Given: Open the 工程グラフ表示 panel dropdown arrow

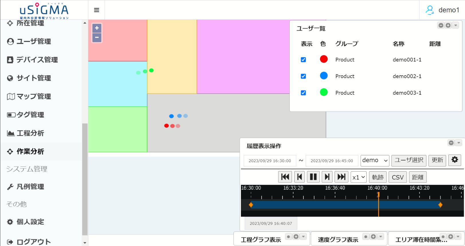Looking at the screenshot, I should [x=303, y=237].
